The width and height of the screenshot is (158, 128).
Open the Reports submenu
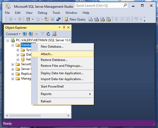coord(62,94)
